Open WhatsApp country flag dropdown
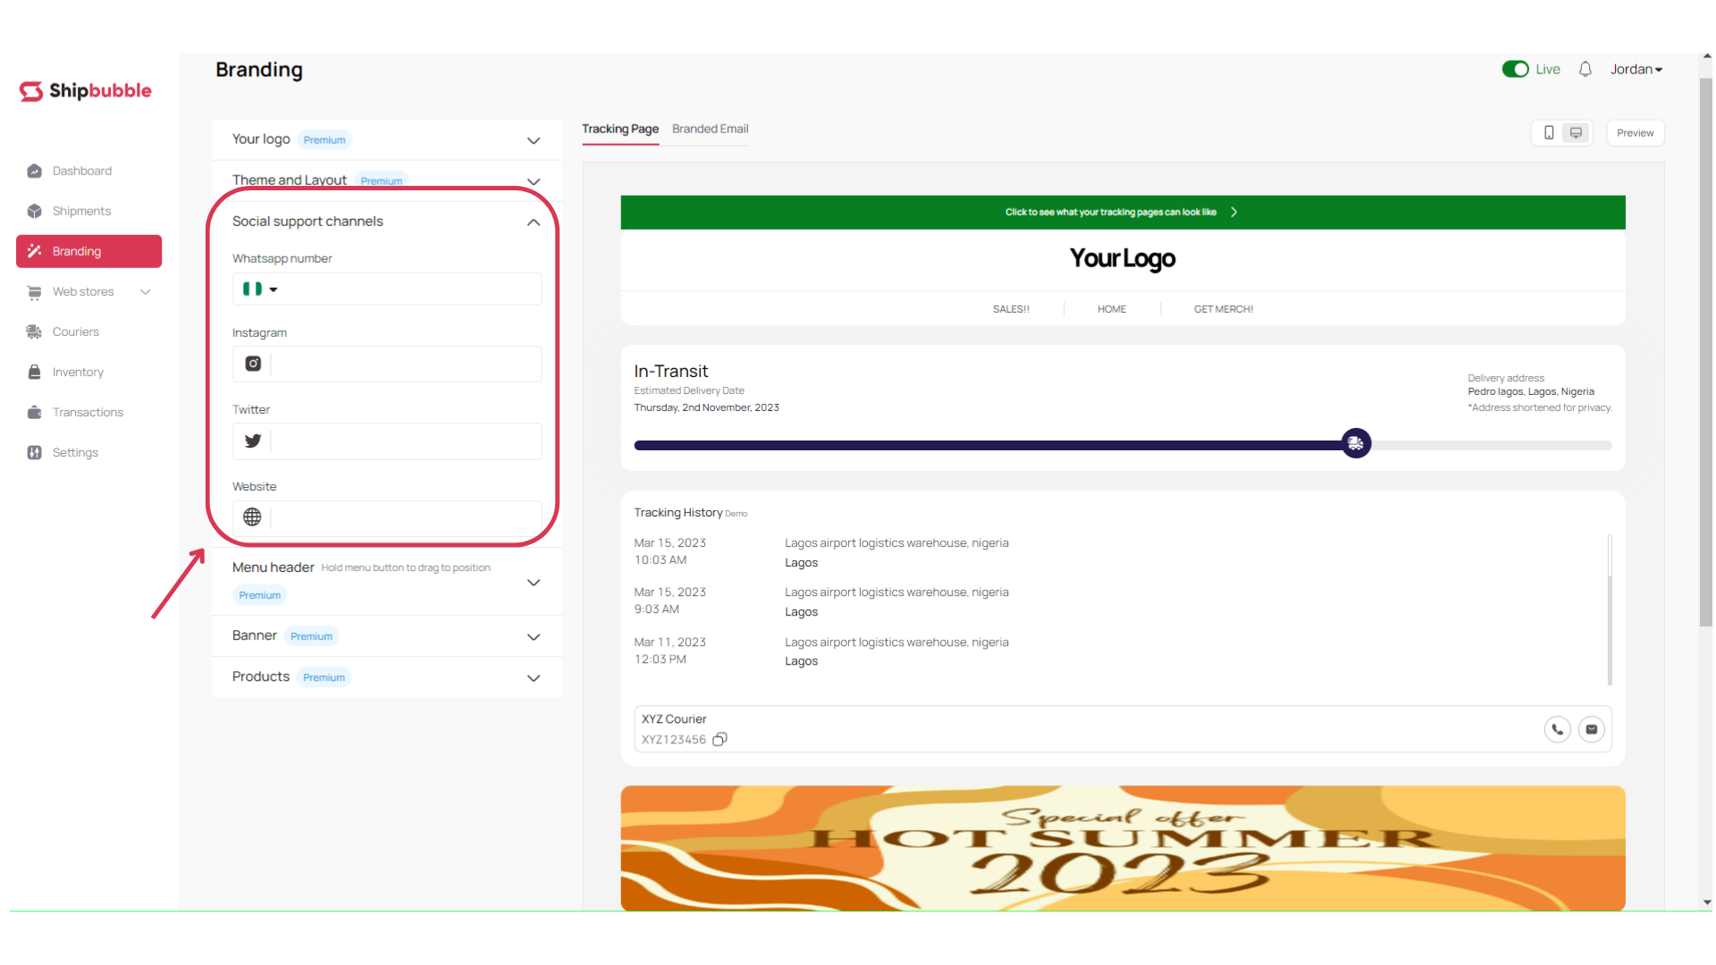Image resolution: width=1716 pixels, height=965 pixels. click(x=260, y=289)
